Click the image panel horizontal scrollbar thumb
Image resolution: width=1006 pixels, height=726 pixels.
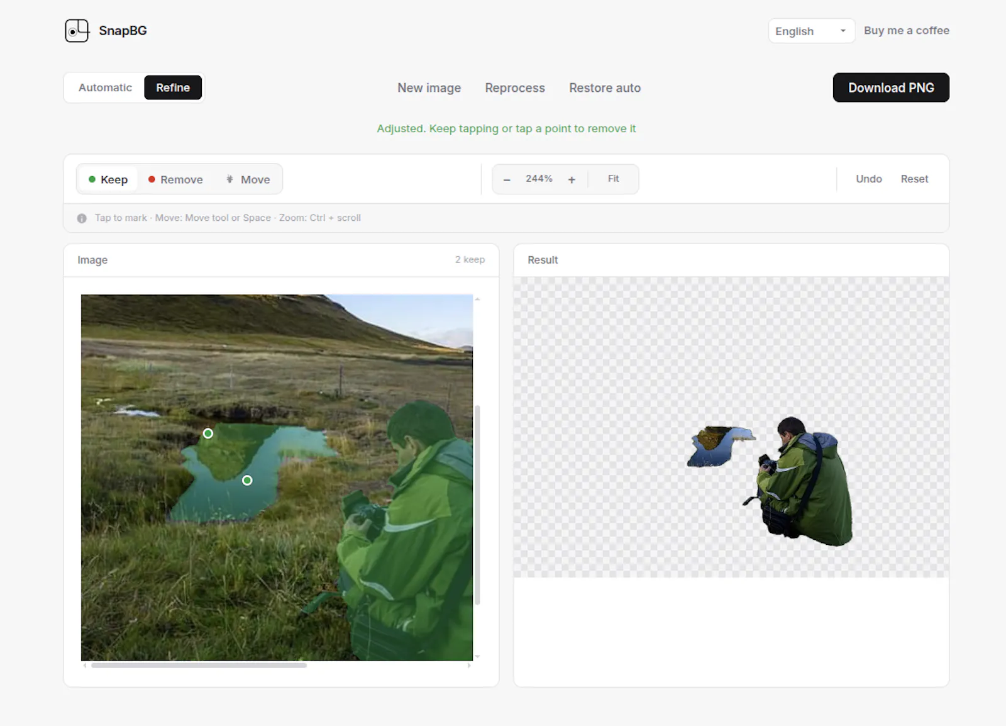(x=199, y=665)
